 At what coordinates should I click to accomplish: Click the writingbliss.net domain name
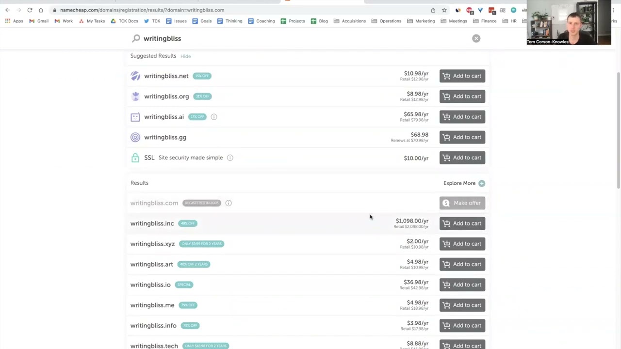166,76
